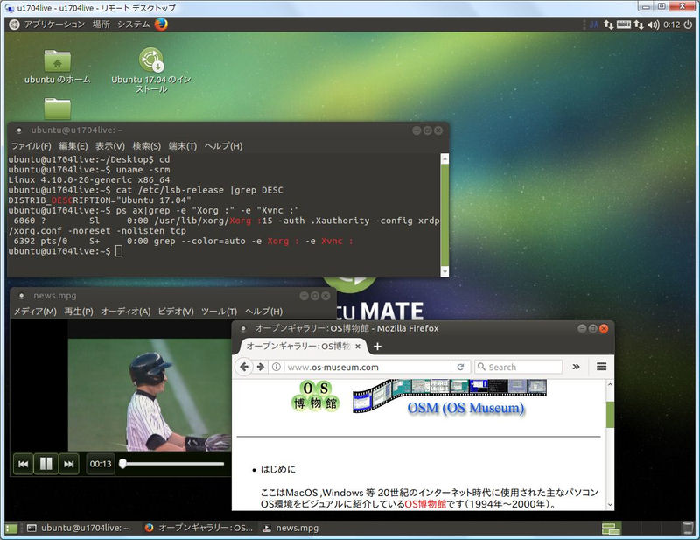Viewport: 700px width, 540px height.
Task: Open the terminal ヘルプ(H) menu
Action: [223, 146]
